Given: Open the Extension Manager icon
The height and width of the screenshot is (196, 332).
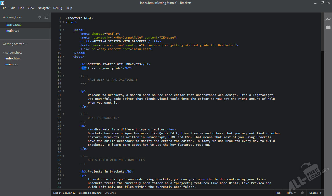Looking at the screenshot, I should [x=328, y=27].
